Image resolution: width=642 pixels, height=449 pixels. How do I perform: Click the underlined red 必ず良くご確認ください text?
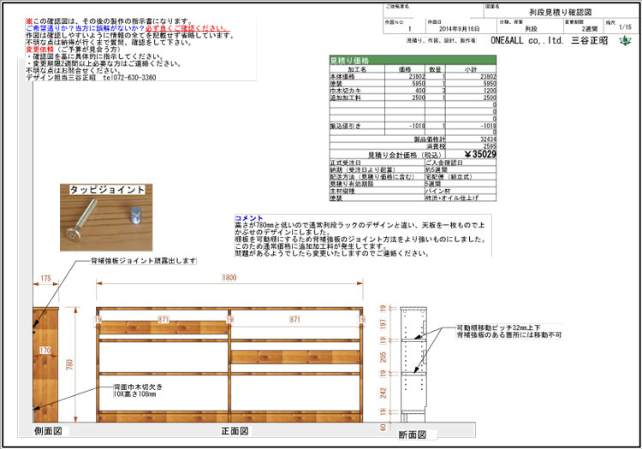tap(192, 27)
